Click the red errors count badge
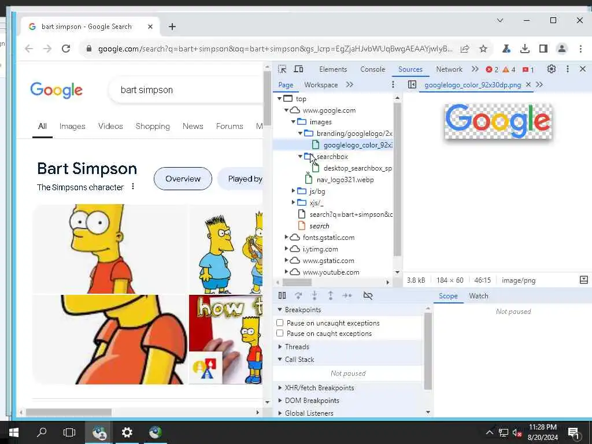 pos(492,69)
